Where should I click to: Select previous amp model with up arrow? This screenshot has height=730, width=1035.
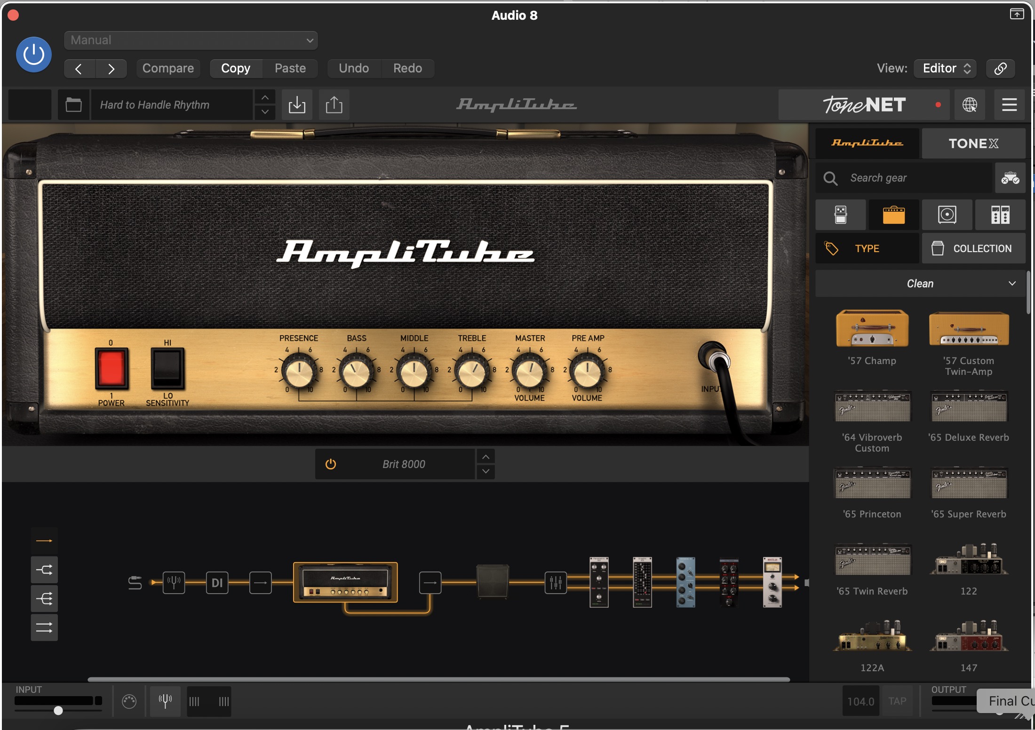(x=486, y=457)
